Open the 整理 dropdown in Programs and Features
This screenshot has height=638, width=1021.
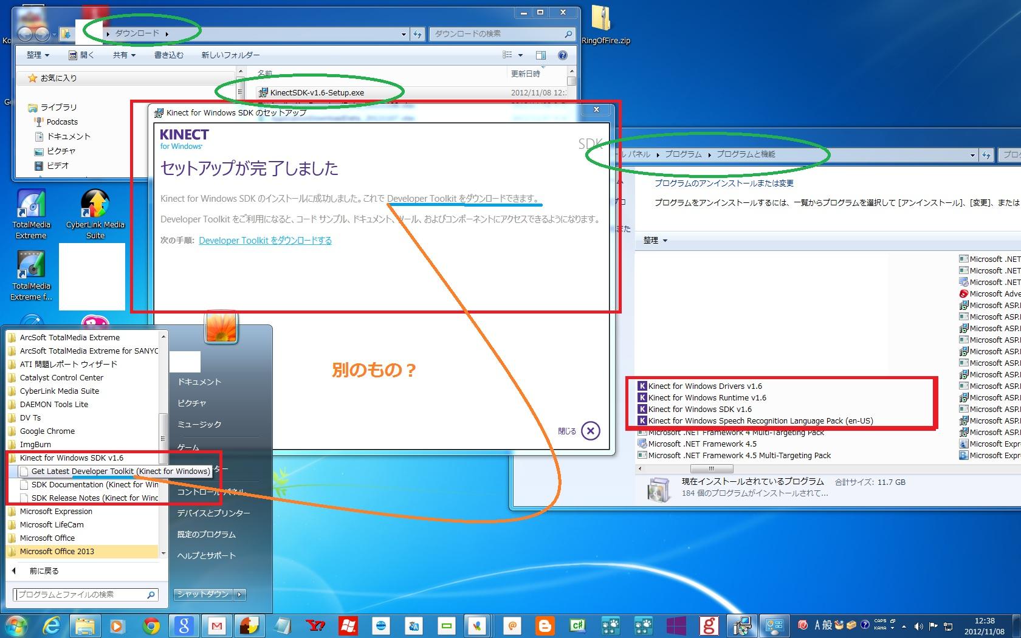click(655, 241)
